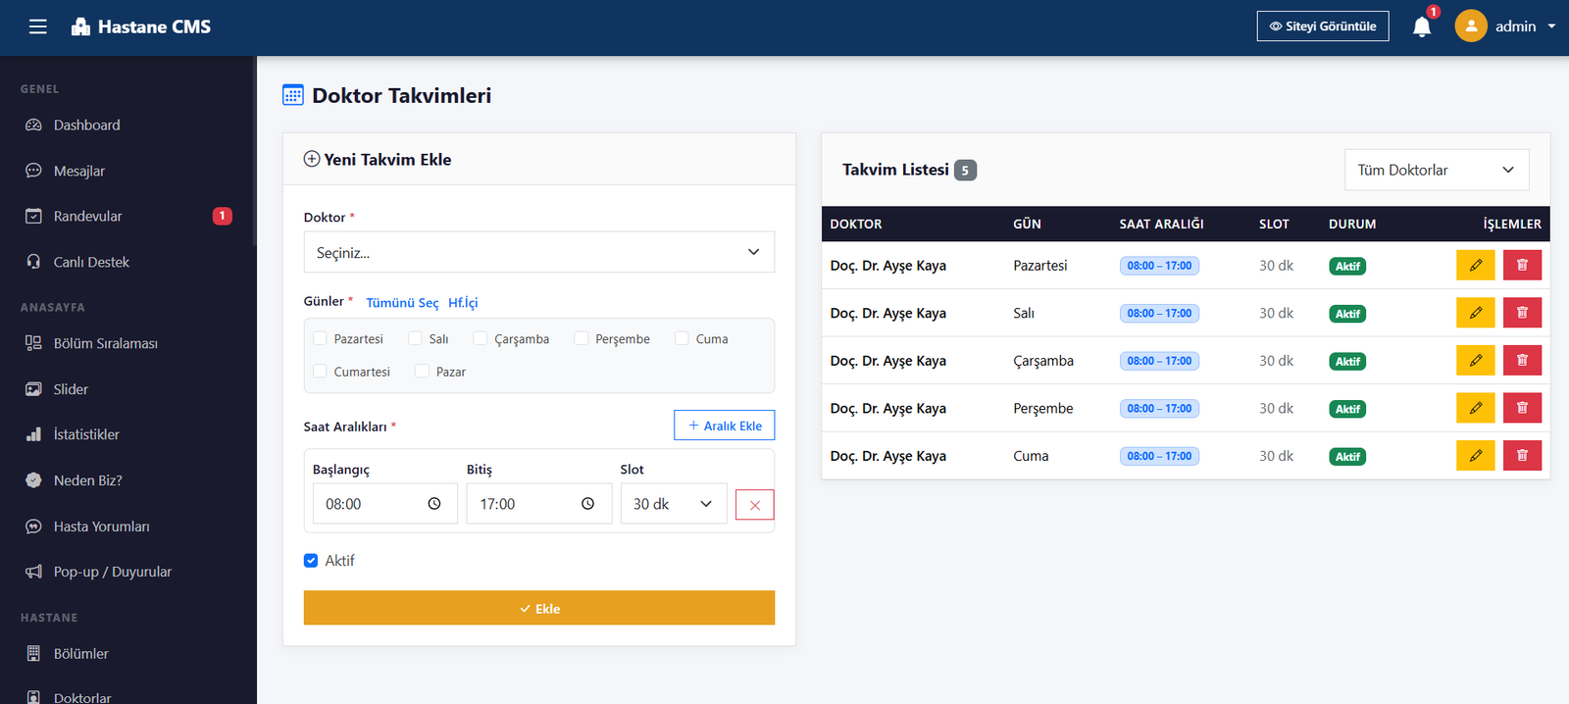Check the Cuma day checkbox

[x=682, y=338]
